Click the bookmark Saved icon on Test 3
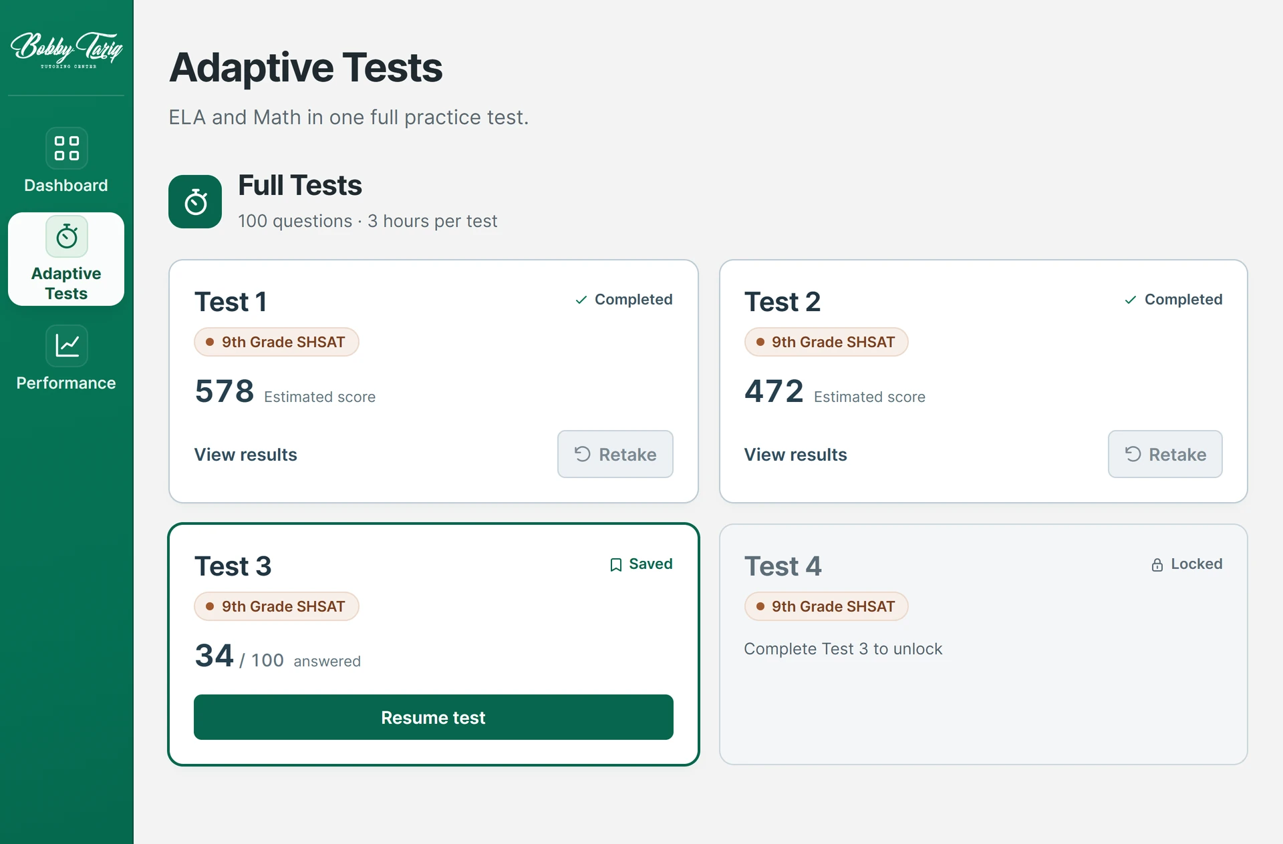 616,565
